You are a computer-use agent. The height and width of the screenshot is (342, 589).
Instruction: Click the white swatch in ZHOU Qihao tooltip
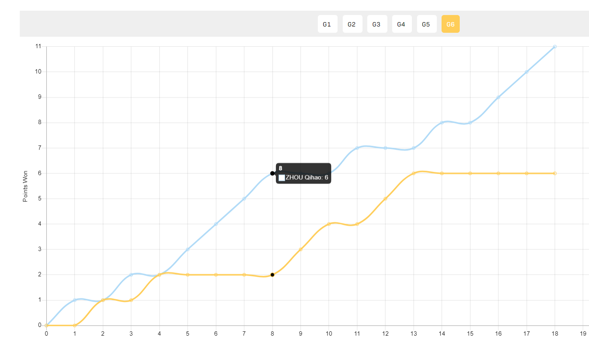pyautogui.click(x=282, y=178)
